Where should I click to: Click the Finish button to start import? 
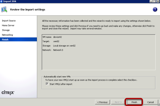click(134, 102)
